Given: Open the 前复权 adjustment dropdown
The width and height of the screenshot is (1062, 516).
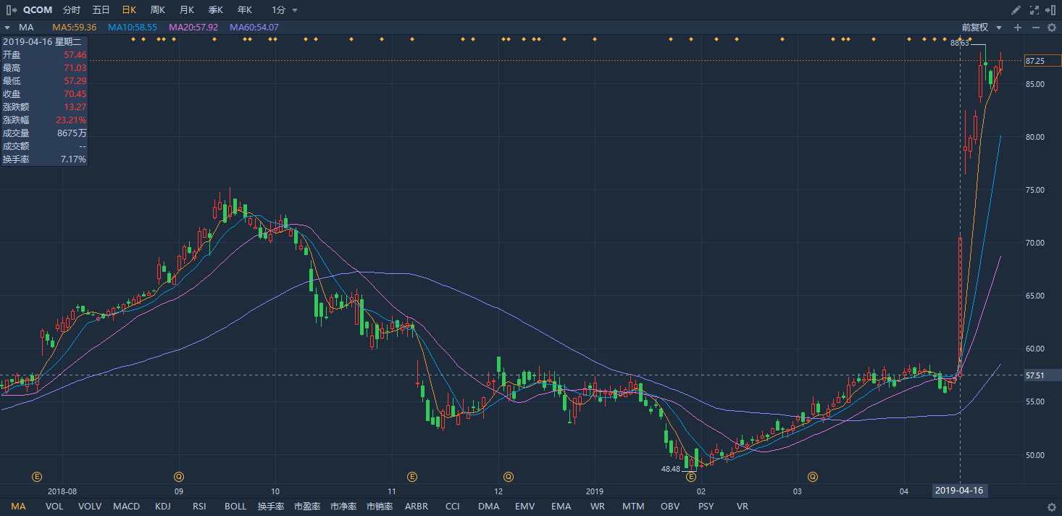Looking at the screenshot, I should pyautogui.click(x=982, y=28).
